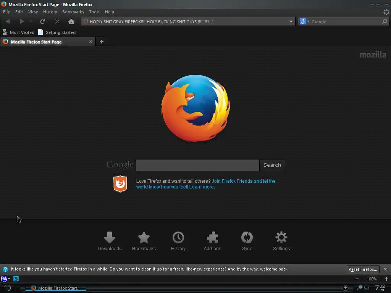Open Bookmarks from the start page

tap(144, 241)
